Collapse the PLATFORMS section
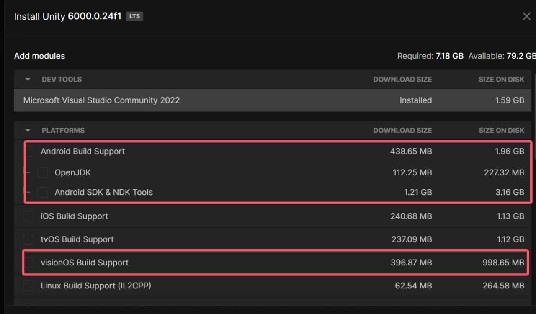536x314 pixels. click(28, 131)
